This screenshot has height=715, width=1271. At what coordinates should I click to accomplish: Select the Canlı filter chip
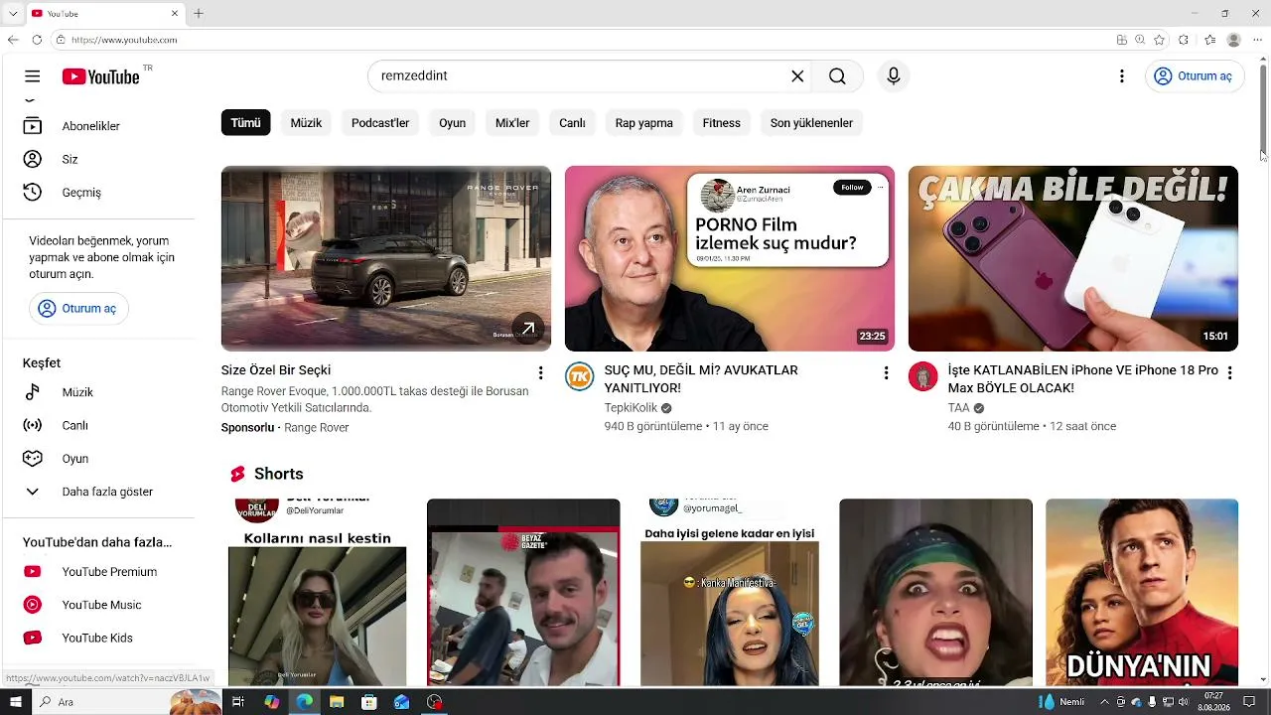[x=572, y=123]
